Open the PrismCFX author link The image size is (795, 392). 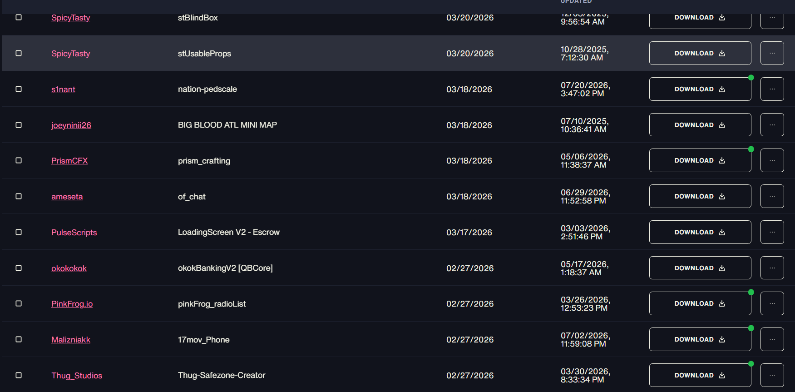click(69, 161)
